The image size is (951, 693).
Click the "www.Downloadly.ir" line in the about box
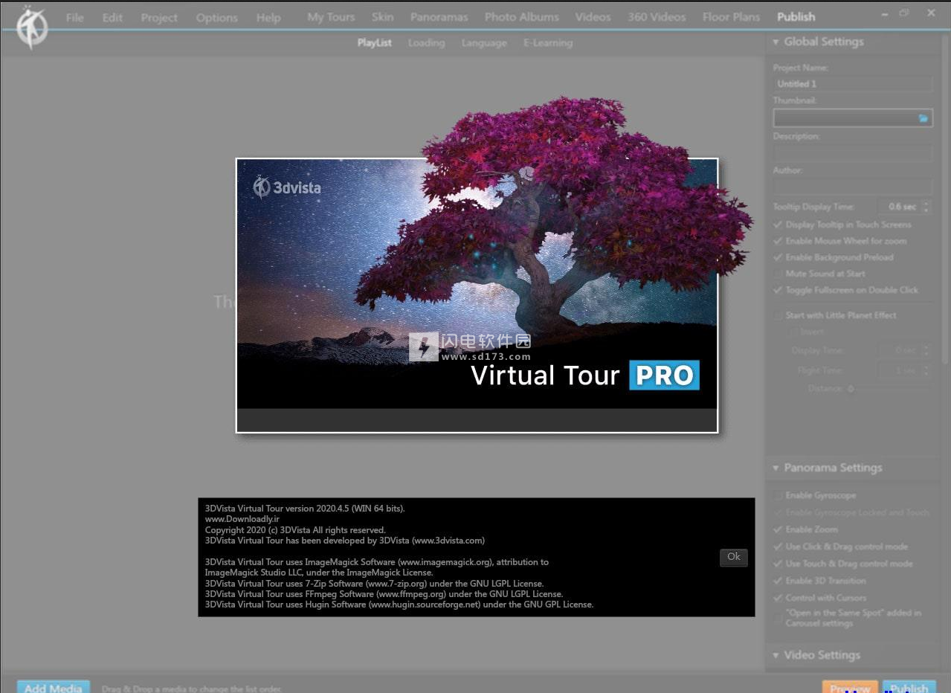(x=242, y=519)
